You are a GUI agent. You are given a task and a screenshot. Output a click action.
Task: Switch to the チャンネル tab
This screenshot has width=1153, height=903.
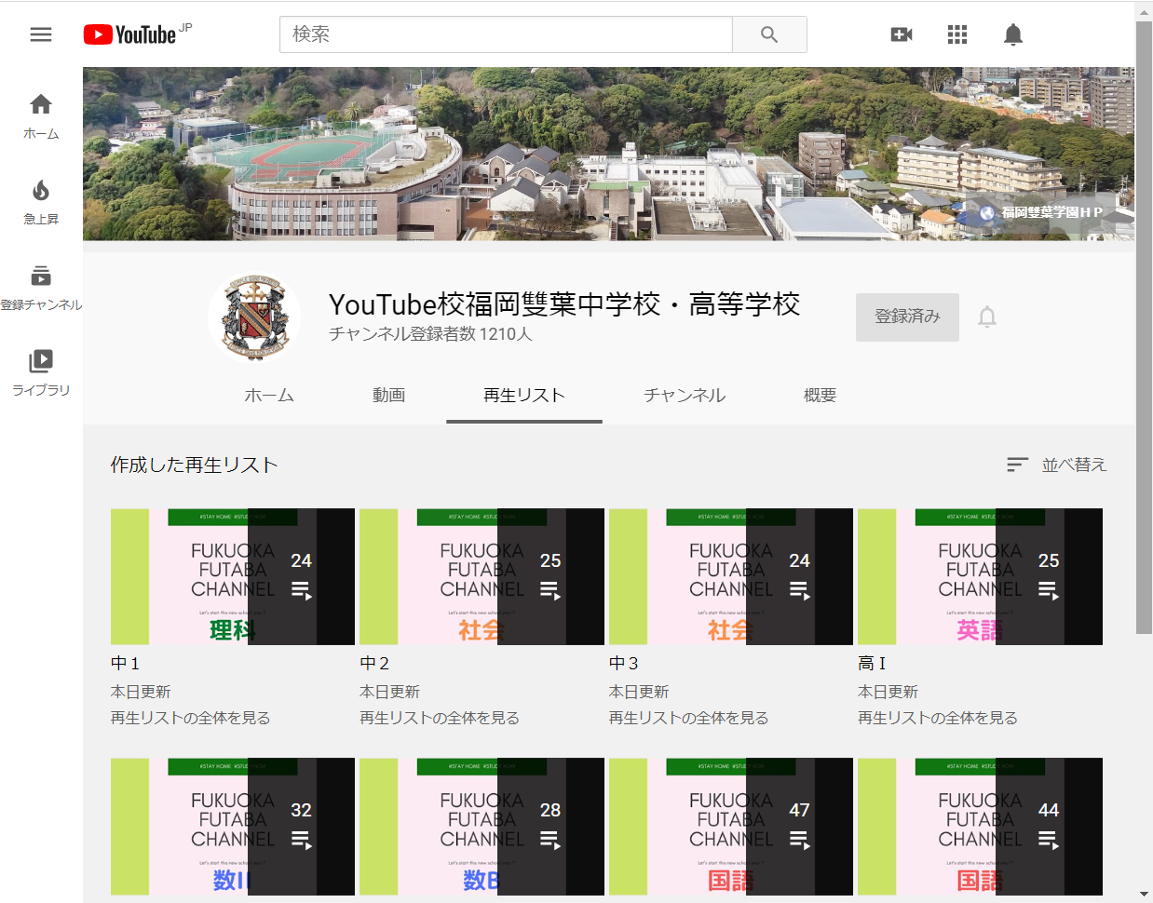tap(685, 396)
